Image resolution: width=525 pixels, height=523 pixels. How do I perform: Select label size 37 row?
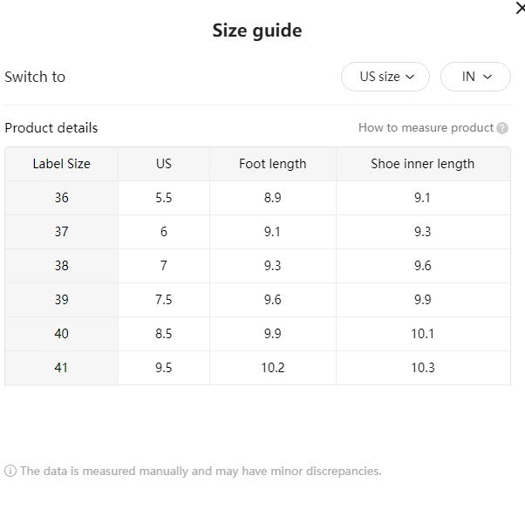(257, 232)
